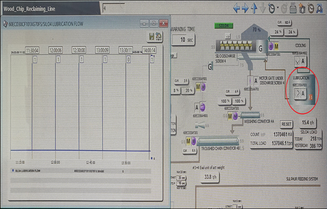The width and height of the screenshot is (327, 209).
Task: Click the yellow M motor button of weighing conveyor
Action: (230, 116)
